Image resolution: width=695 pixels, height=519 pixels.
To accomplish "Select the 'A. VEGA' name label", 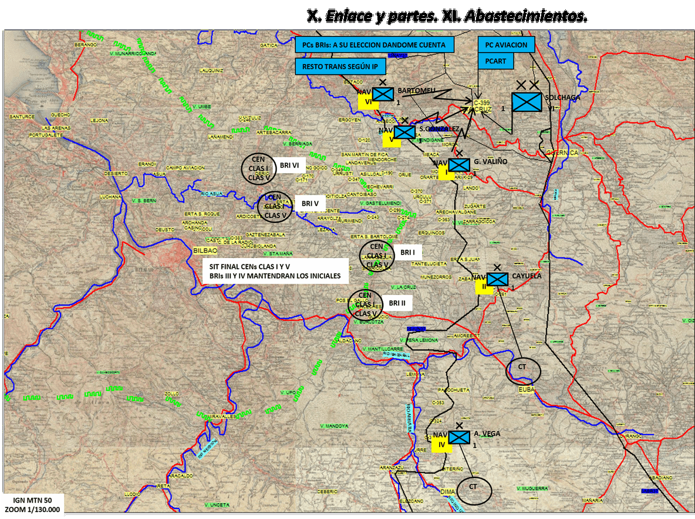I will click(487, 433).
